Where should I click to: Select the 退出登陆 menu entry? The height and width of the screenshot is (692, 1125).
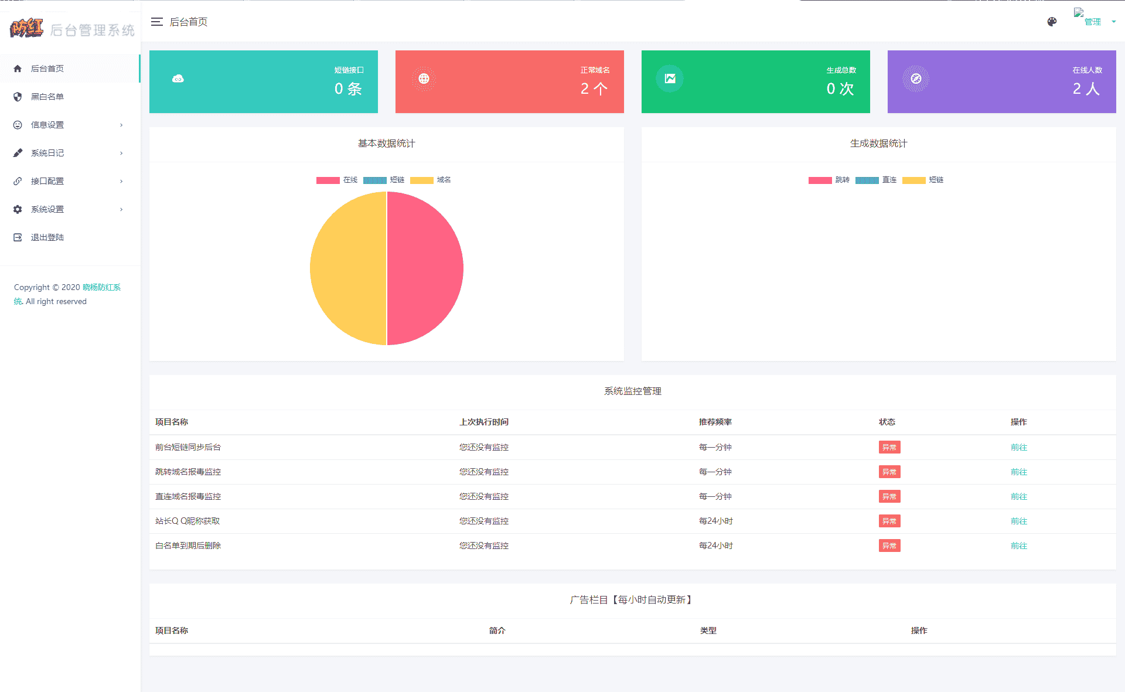click(47, 237)
